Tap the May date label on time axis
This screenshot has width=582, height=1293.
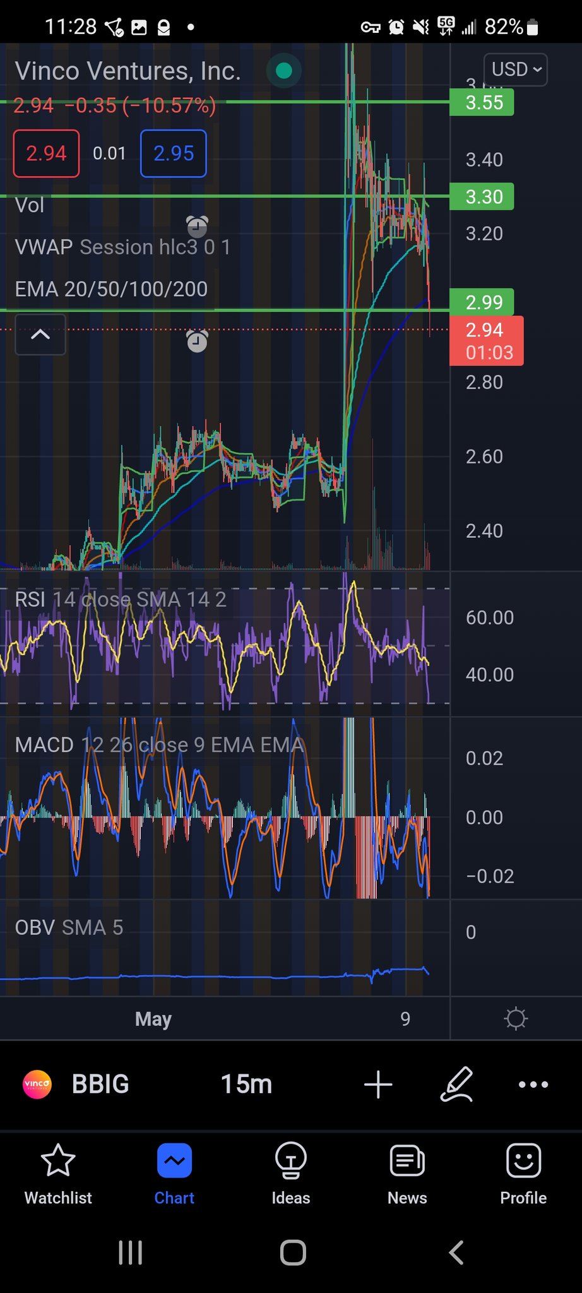pyautogui.click(x=153, y=1018)
